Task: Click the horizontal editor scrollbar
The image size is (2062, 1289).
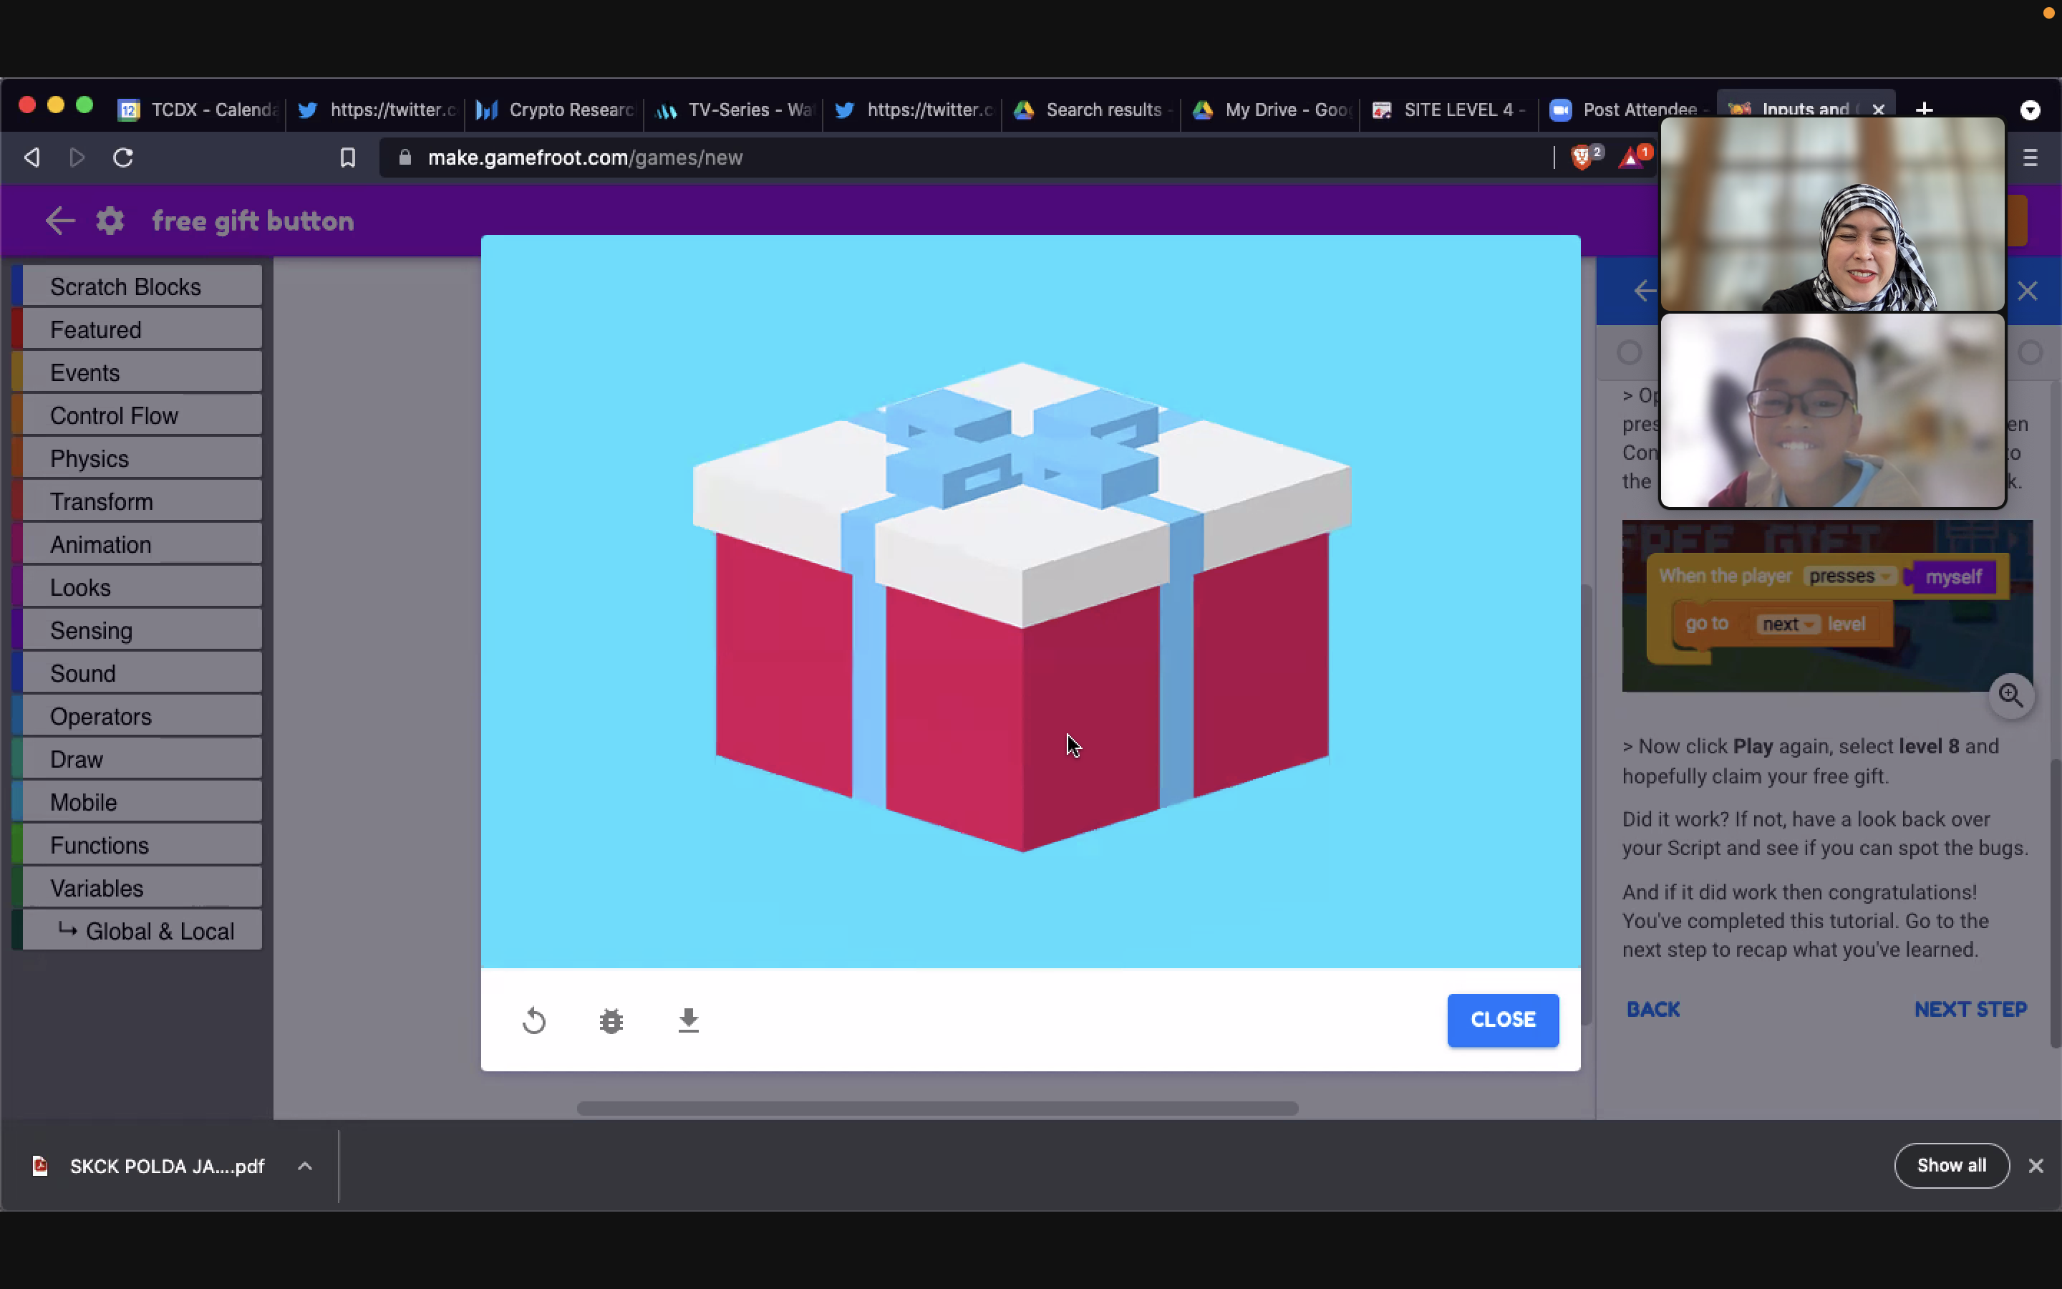Action: [937, 1109]
